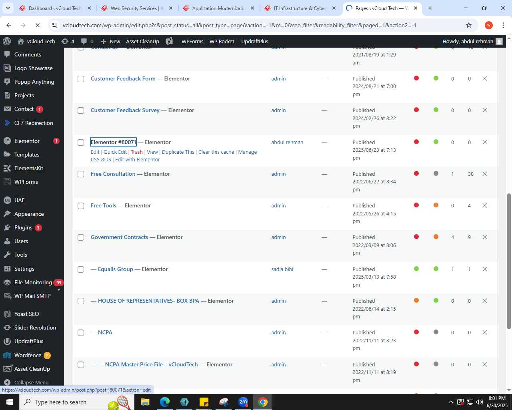Click the Tools wrench sidebar icon
Image resolution: width=512 pixels, height=410 pixels.
pos(7,255)
